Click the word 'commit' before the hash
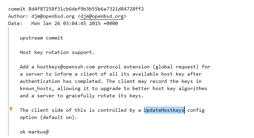Image resolution: width=254 pixels, height=138 pixels. tap(17, 9)
